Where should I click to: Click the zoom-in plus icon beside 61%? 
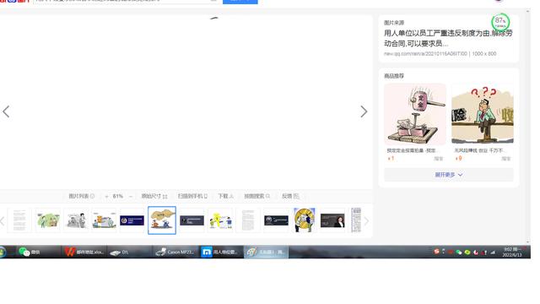point(131,197)
